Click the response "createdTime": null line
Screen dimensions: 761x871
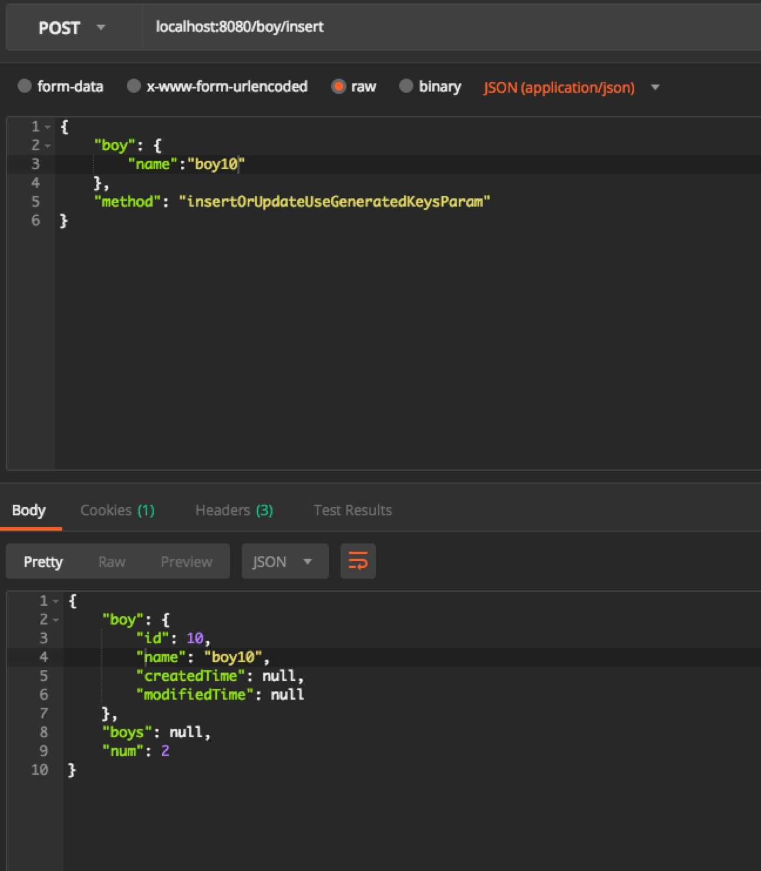point(220,676)
